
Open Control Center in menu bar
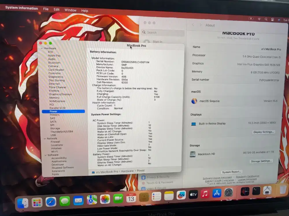click(273, 20)
